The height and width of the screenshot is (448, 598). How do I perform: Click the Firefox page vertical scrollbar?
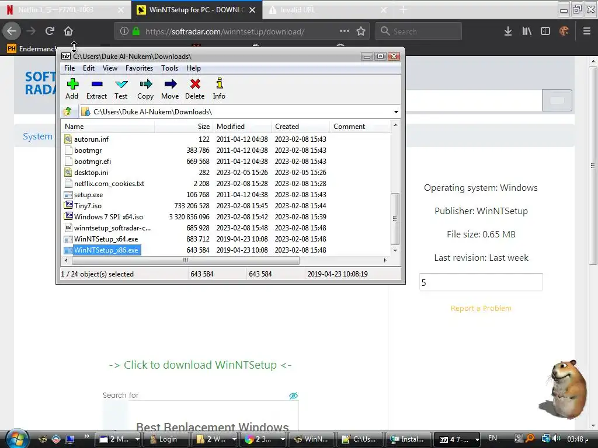click(x=593, y=165)
